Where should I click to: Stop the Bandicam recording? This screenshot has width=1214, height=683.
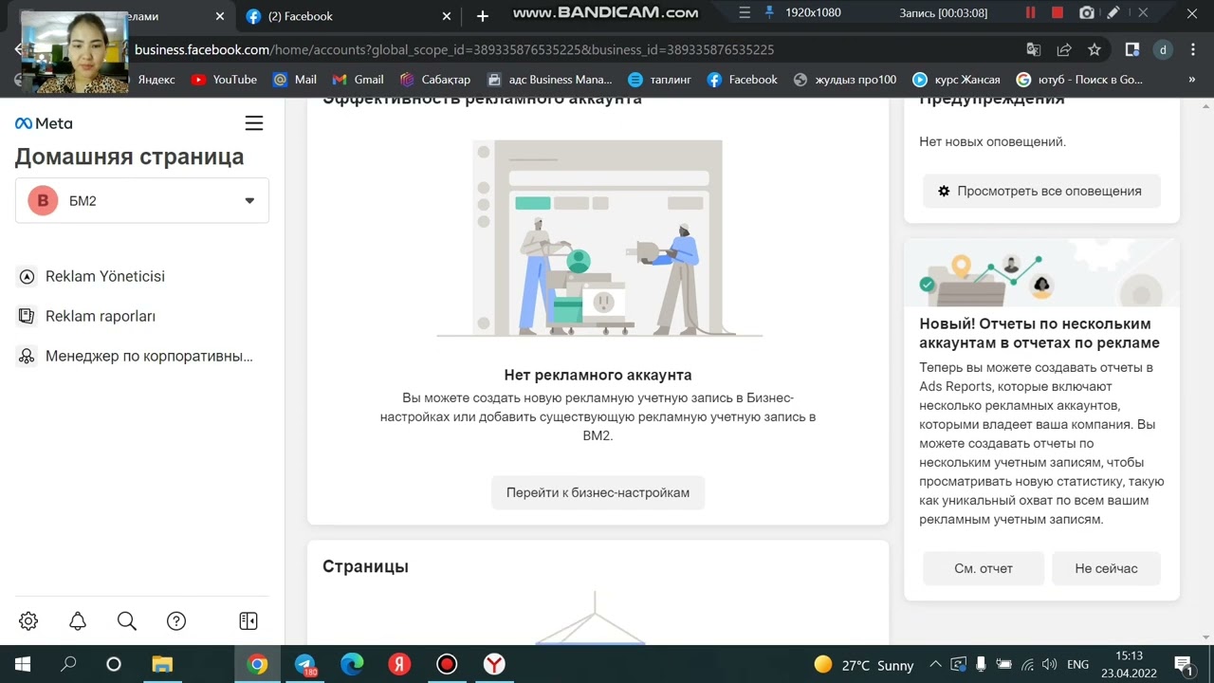click(x=1058, y=13)
